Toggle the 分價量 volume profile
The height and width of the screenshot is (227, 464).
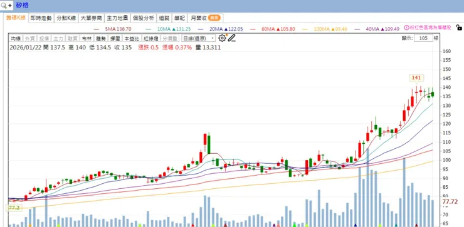(170, 38)
